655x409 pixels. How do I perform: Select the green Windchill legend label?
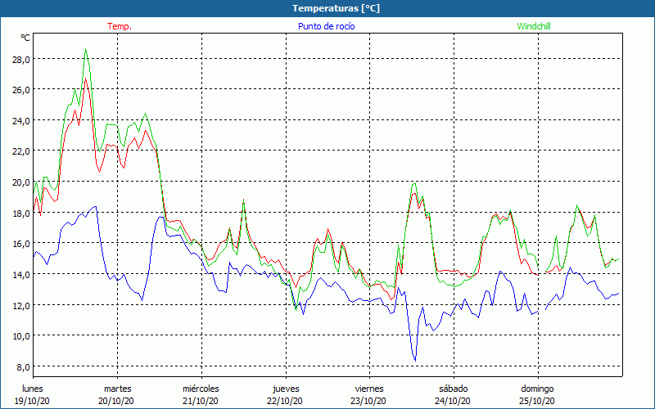point(534,26)
